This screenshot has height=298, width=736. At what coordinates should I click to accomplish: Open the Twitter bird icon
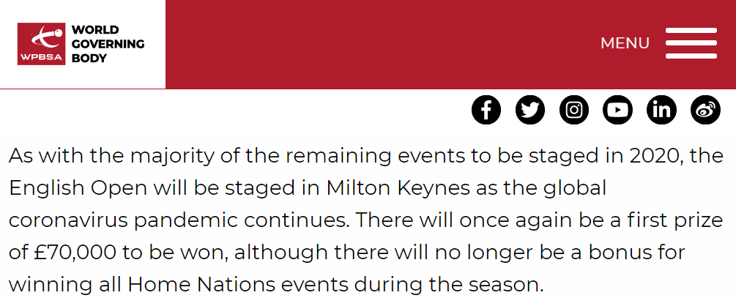click(x=530, y=110)
